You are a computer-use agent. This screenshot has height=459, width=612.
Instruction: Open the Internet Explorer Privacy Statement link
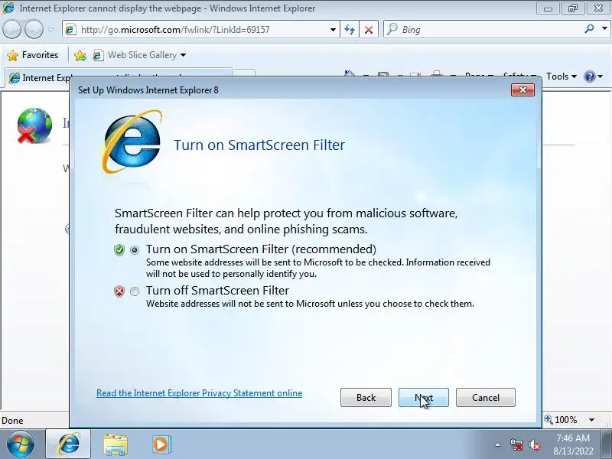coord(199,393)
